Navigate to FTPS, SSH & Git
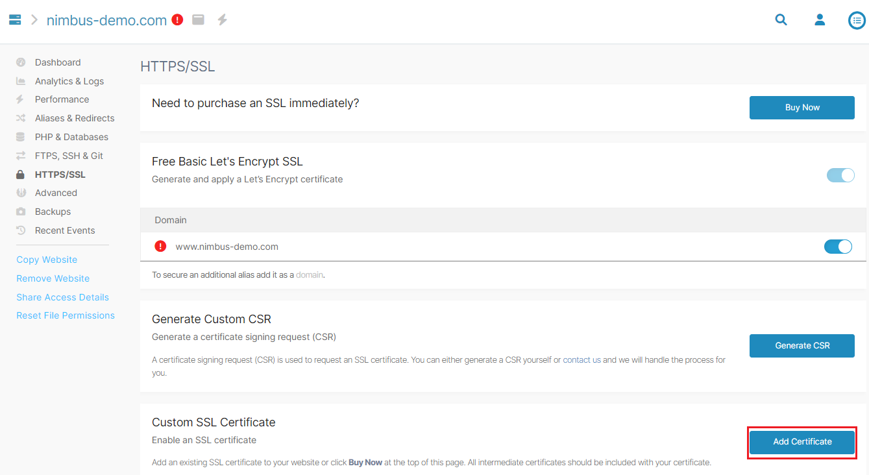 (69, 156)
